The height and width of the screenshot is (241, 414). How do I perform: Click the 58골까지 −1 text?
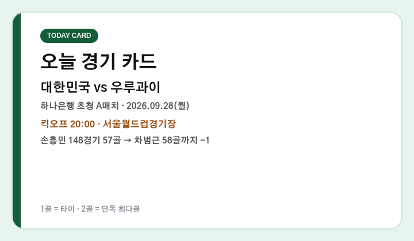click(186, 140)
